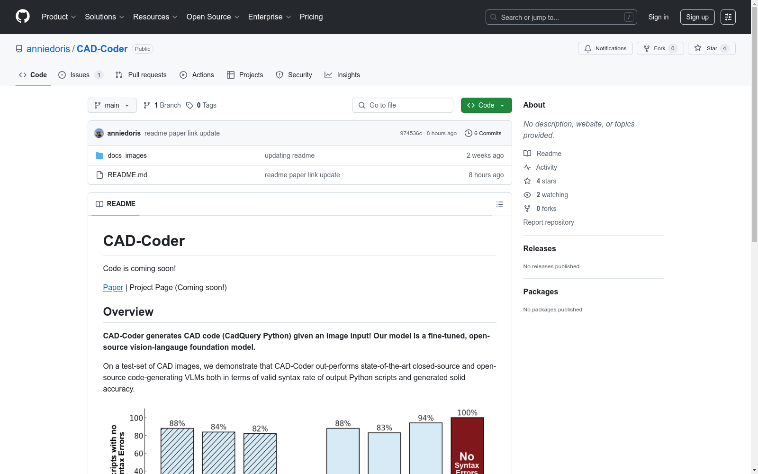
Task: Open the README.md file link
Action: click(x=127, y=175)
